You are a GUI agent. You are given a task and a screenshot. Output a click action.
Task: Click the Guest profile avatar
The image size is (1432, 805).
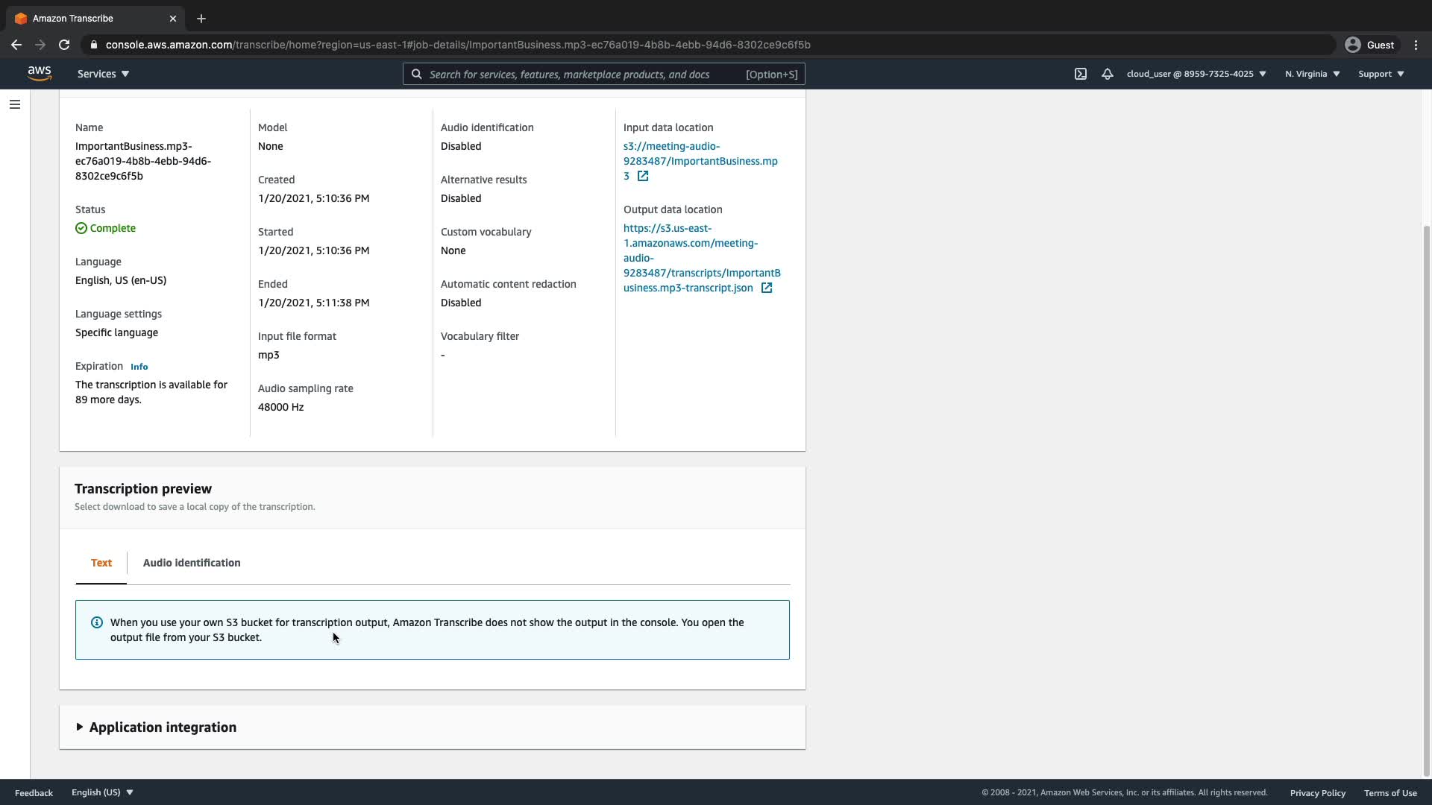coord(1352,45)
